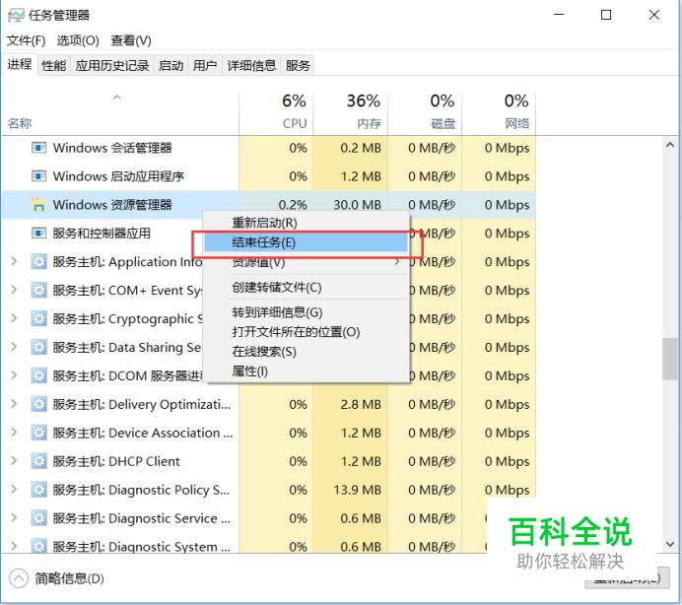Image resolution: width=682 pixels, height=605 pixels.
Task: Click the Task Manager title bar icon
Action: (x=16, y=15)
